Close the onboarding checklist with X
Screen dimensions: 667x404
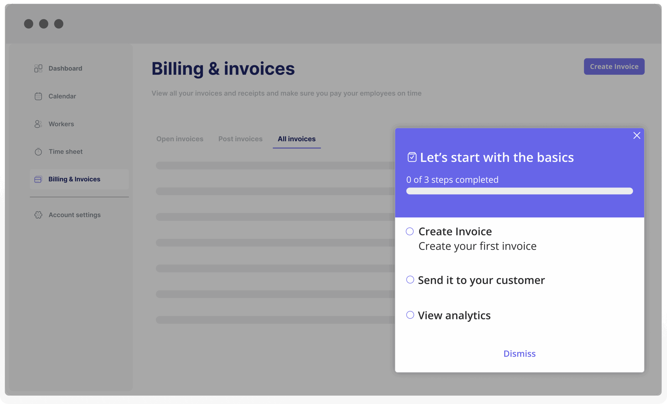pos(637,135)
